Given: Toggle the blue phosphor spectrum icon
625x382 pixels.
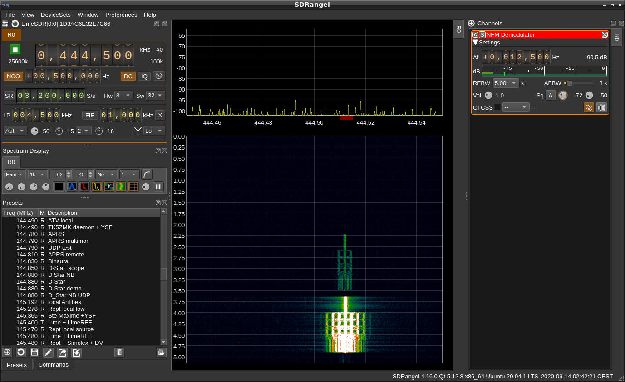Looking at the screenshot, I should click(x=72, y=186).
